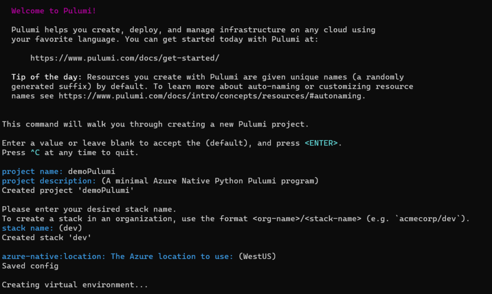This screenshot has width=492, height=294.
Task: Click the Created project 'demoPulumi' message
Action: click(68, 190)
